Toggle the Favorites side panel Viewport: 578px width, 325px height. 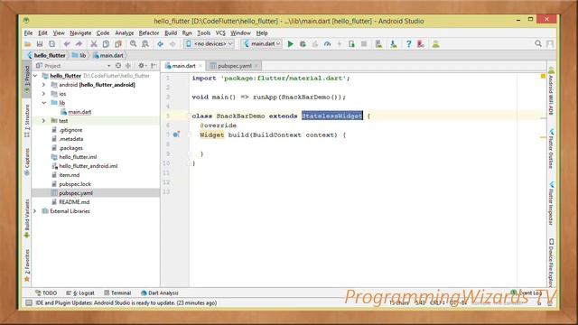[x=27, y=265]
